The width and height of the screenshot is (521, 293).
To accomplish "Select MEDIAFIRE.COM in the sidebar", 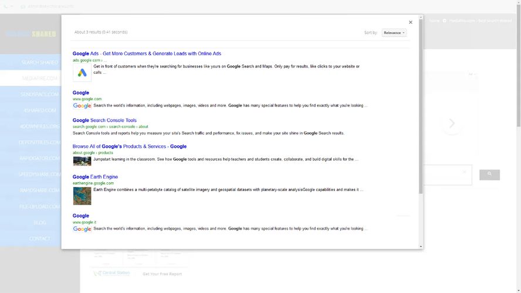I will 40,78.
